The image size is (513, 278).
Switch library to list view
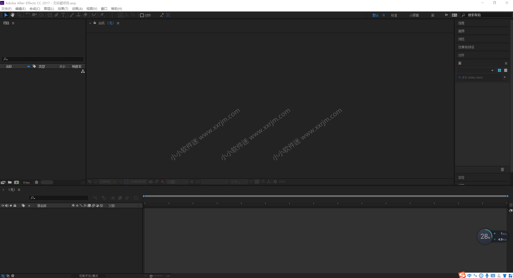coord(506,70)
